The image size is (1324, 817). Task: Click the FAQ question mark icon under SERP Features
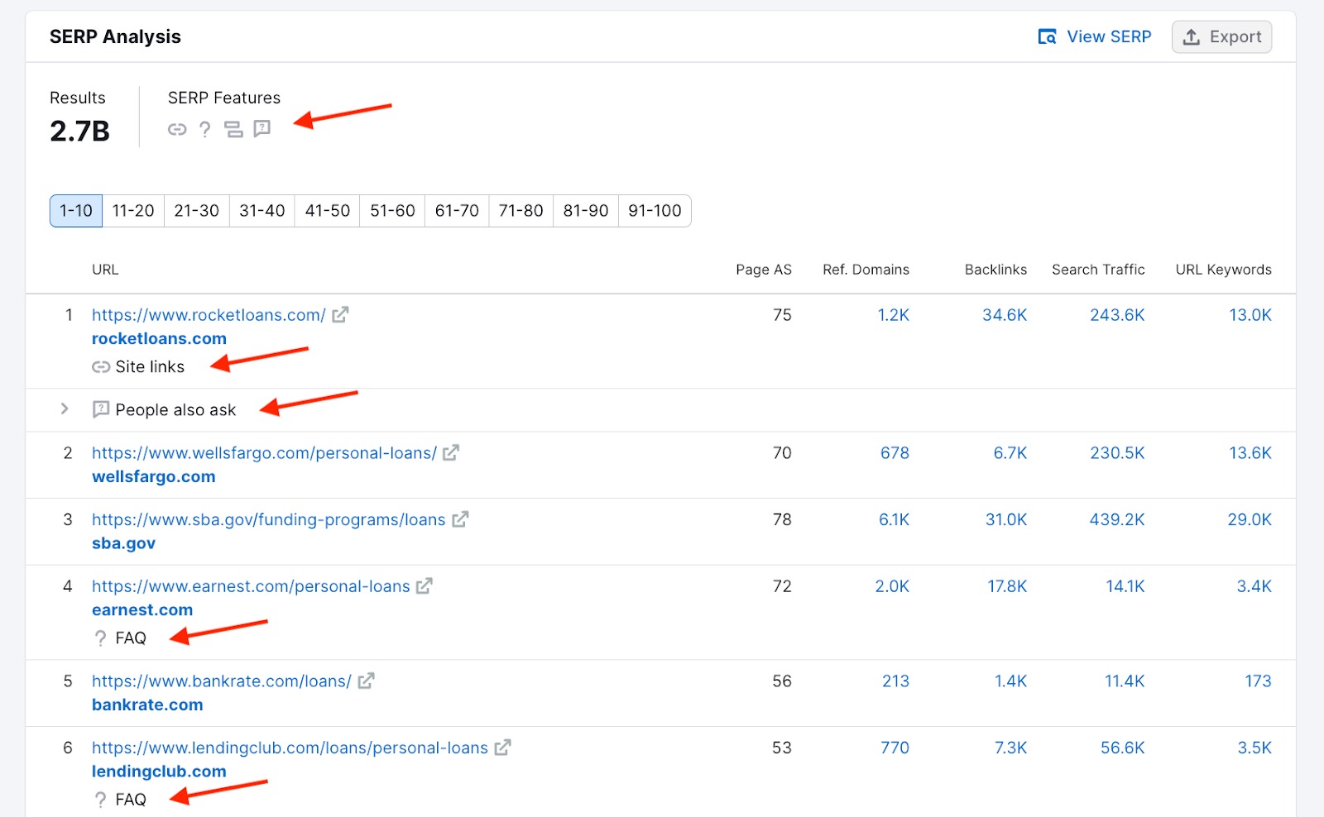pyautogui.click(x=204, y=129)
